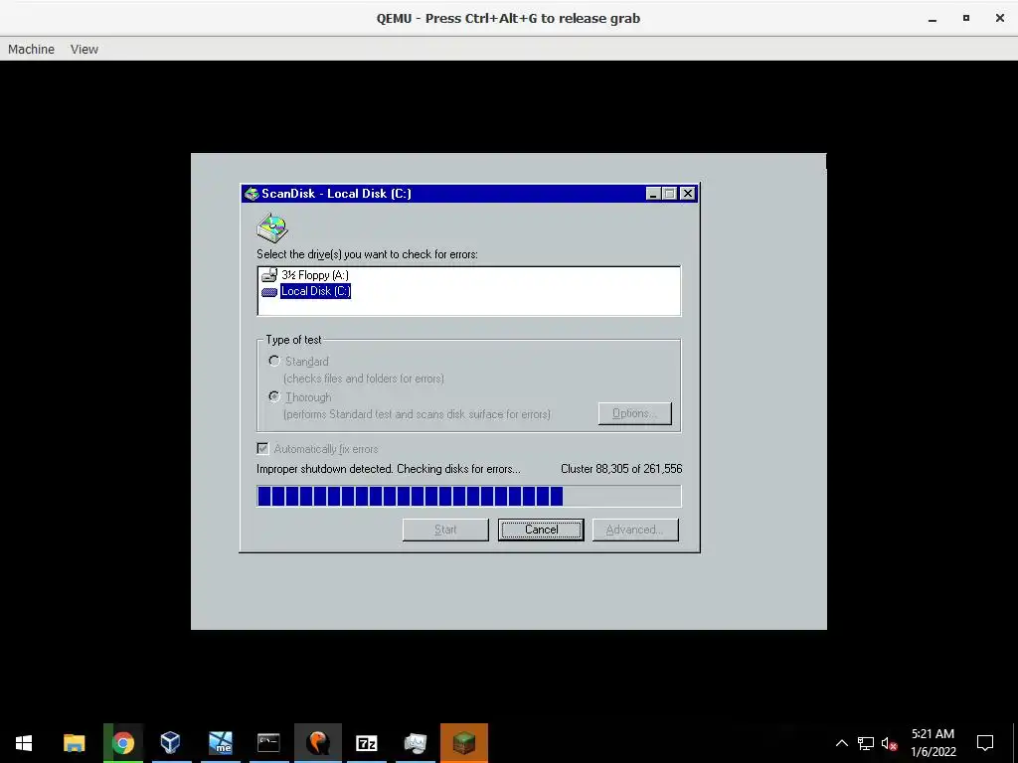Open the Windows Start menu
Screen dimensions: 1018x763
pyautogui.click(x=24, y=743)
